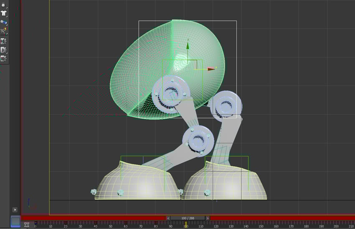Select the keyframe marker at frame 0
This screenshot has height=229, width=355.
tap(35, 223)
